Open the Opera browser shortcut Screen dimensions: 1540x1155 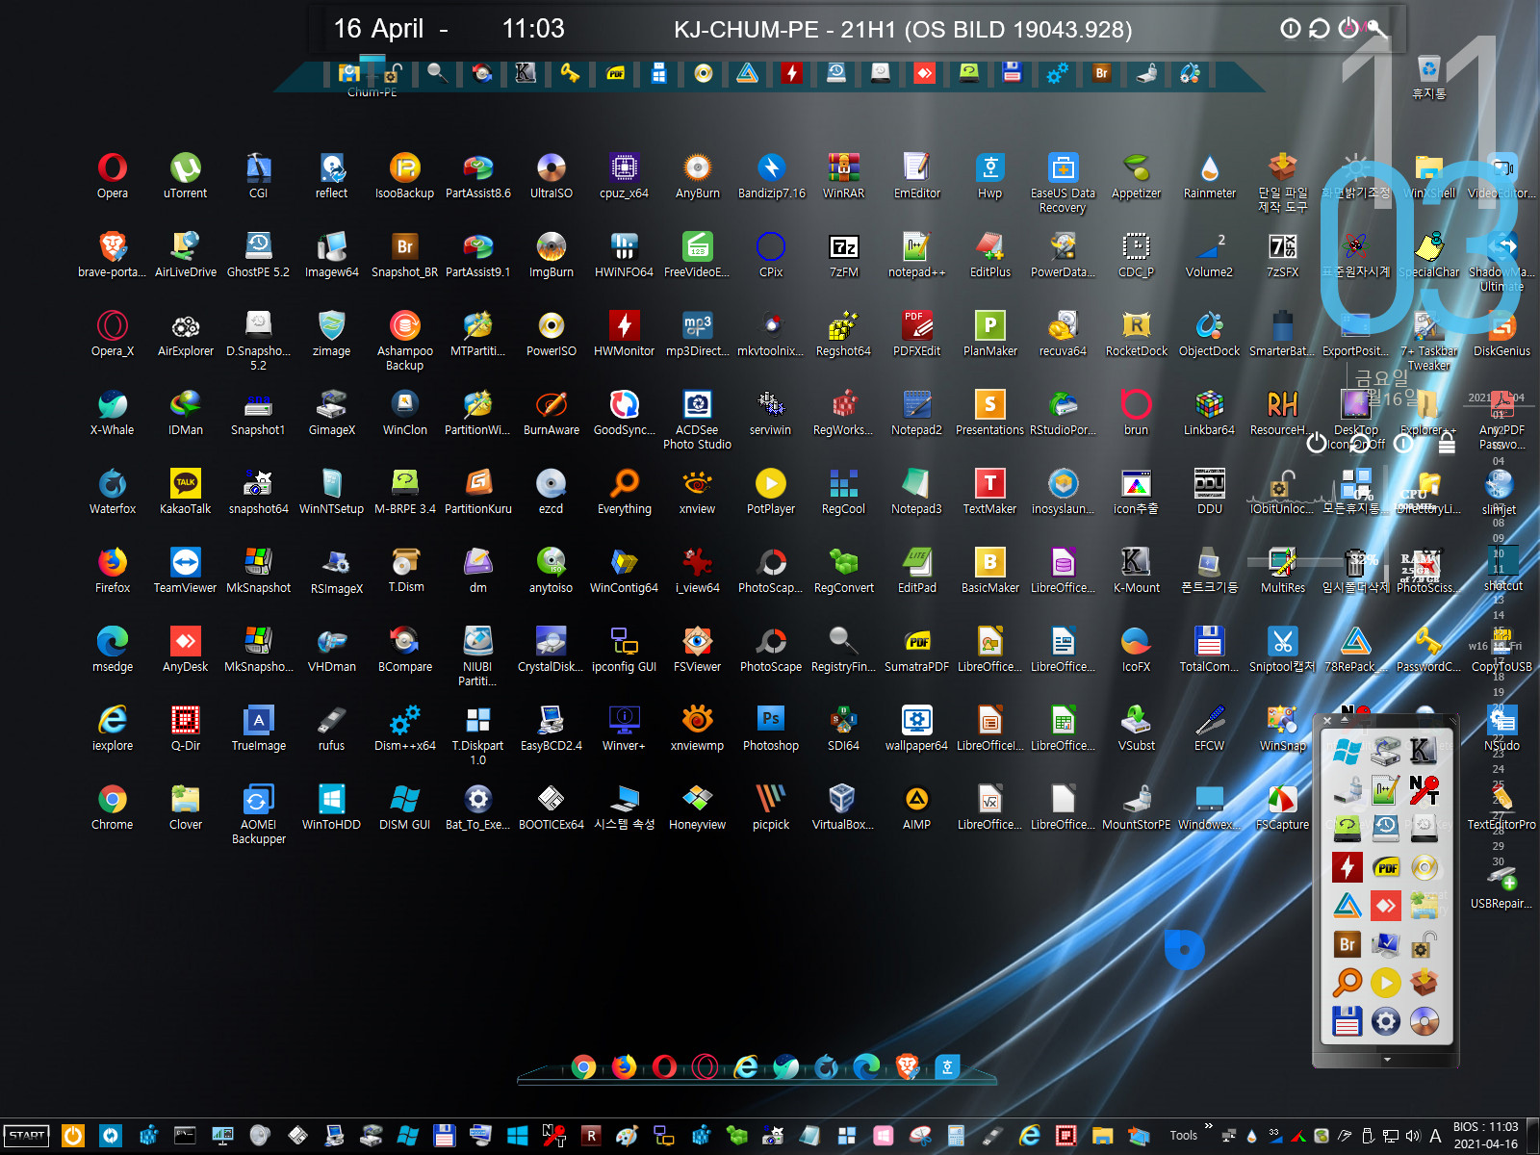(x=113, y=175)
